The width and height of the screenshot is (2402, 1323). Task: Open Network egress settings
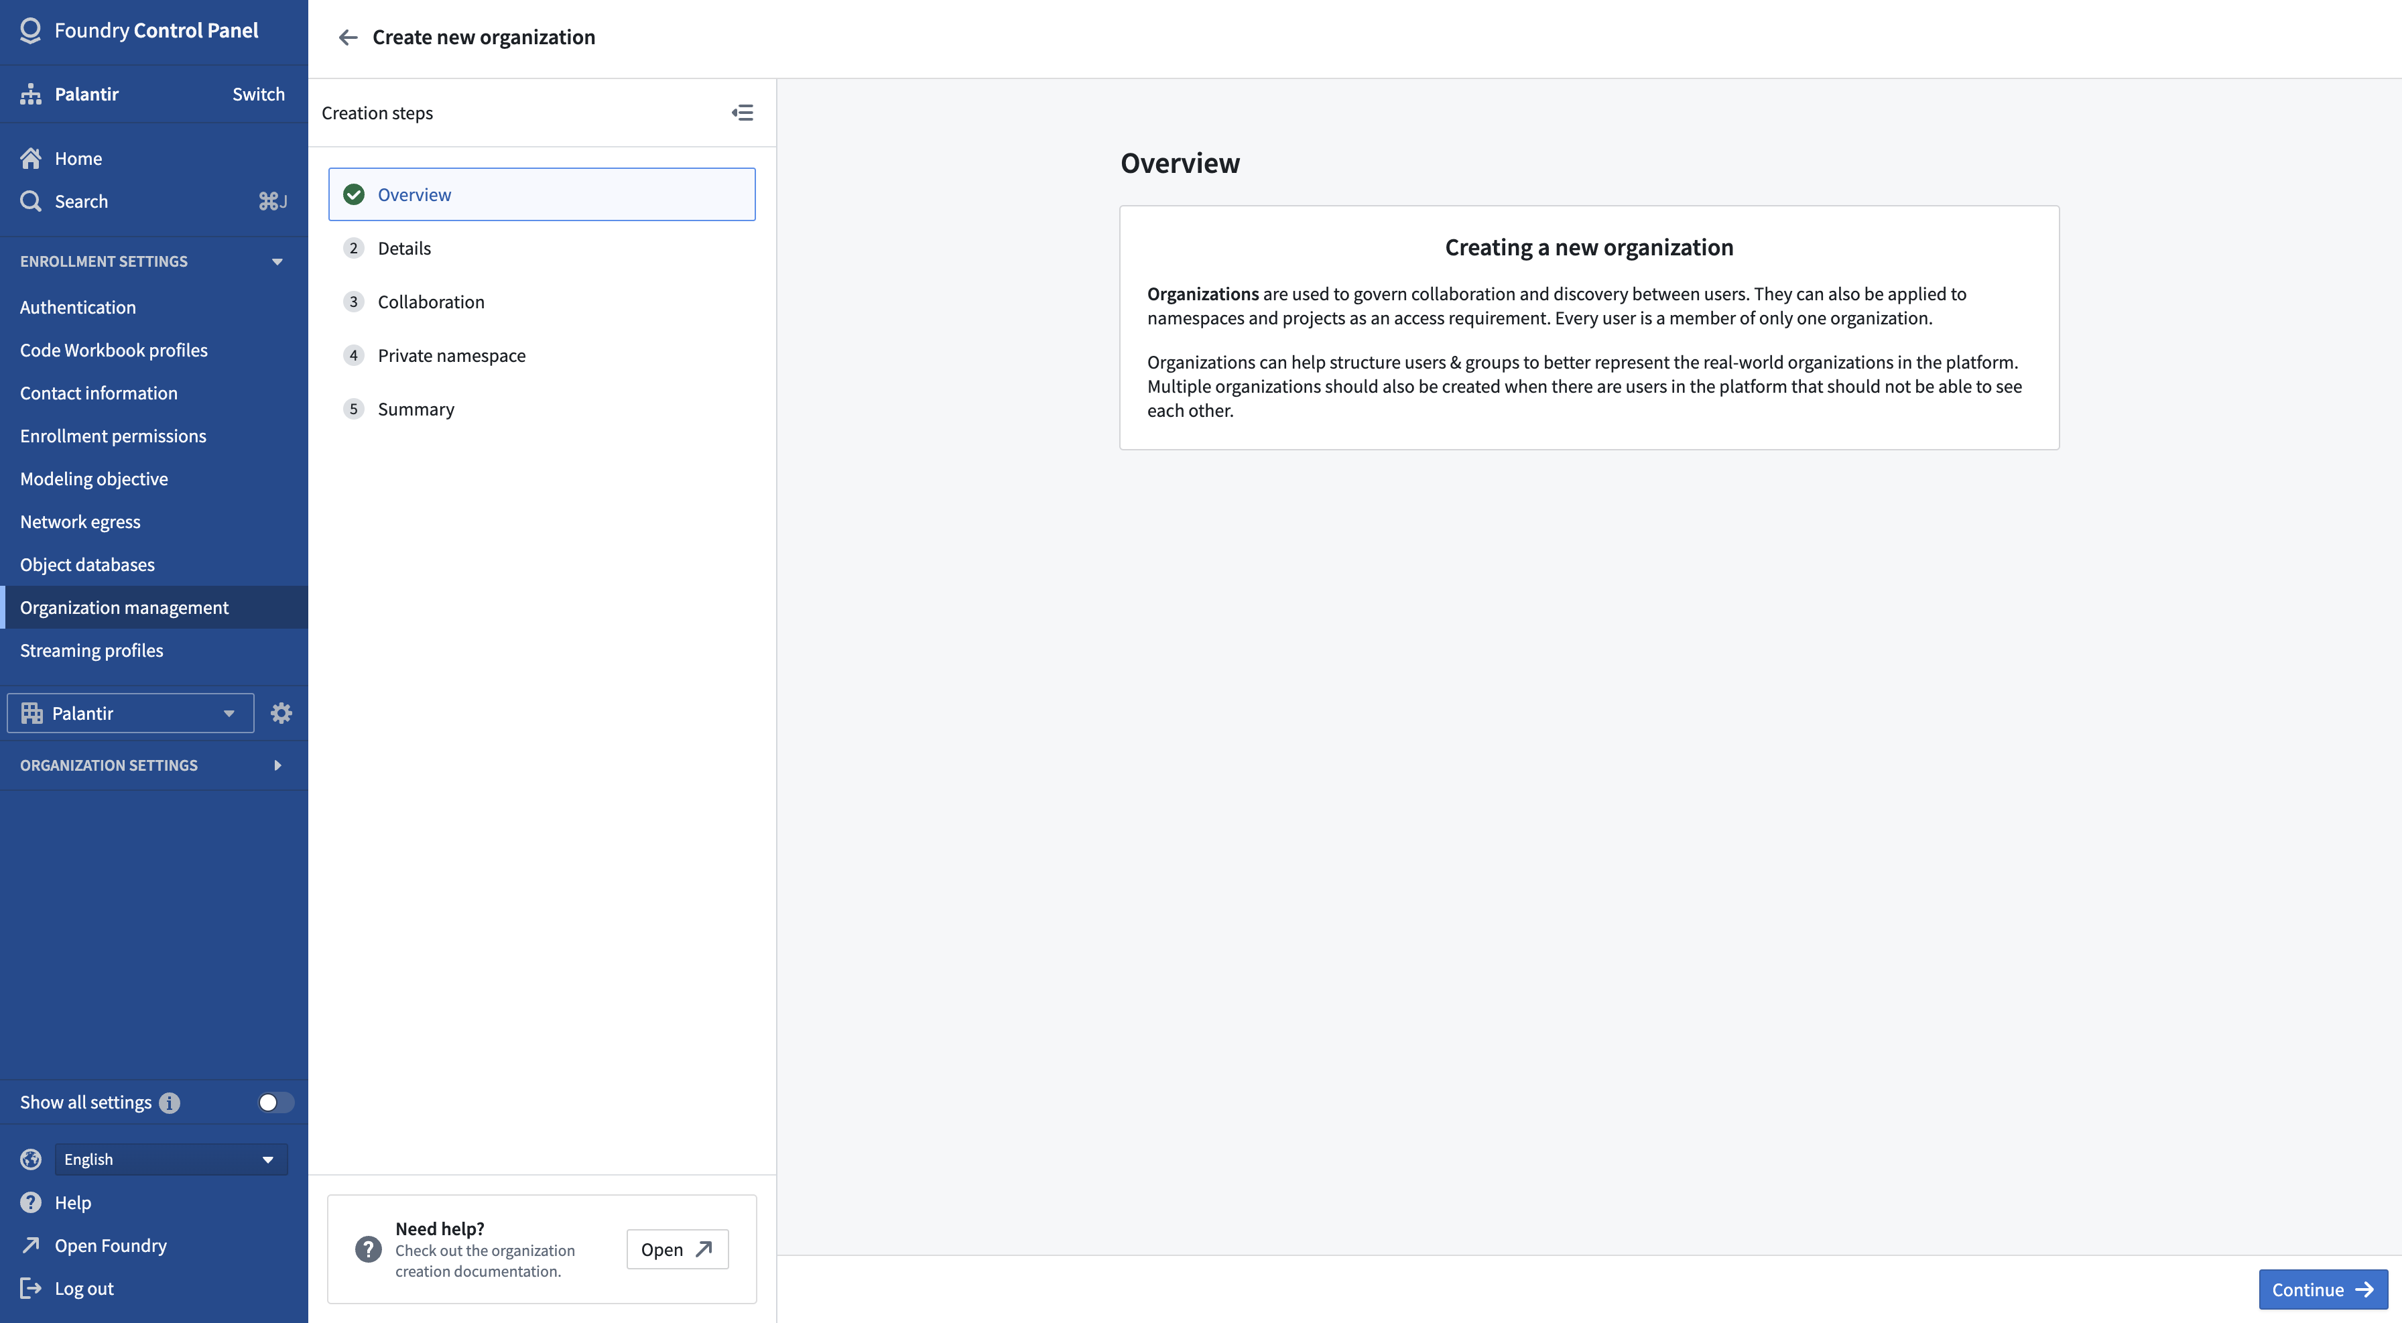[154, 522]
